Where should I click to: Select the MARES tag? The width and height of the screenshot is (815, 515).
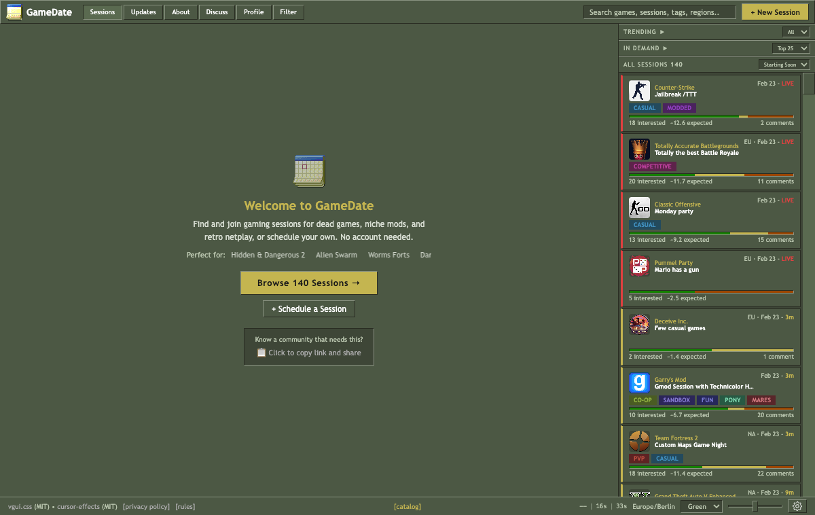(x=761, y=400)
